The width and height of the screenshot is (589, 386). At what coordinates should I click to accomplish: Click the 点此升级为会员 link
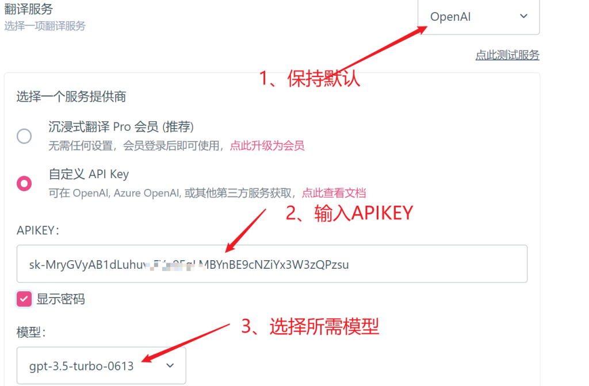click(x=267, y=145)
